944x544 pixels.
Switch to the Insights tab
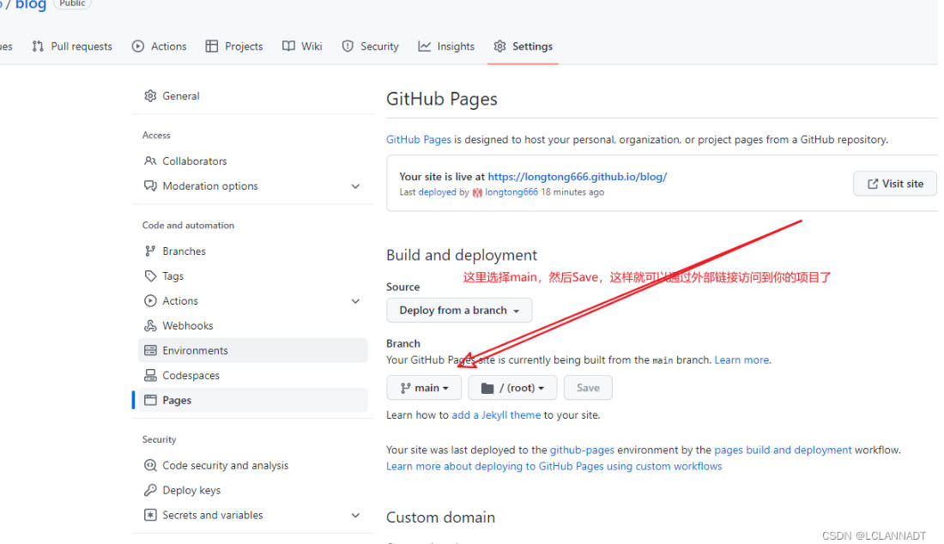[x=446, y=46]
